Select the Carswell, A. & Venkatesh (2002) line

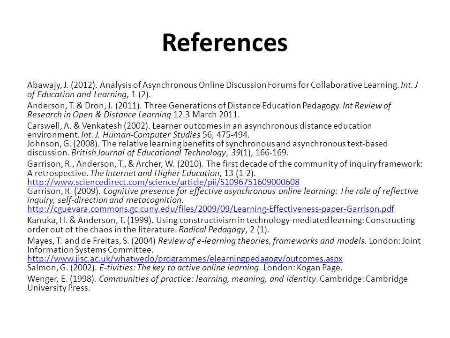(x=200, y=126)
